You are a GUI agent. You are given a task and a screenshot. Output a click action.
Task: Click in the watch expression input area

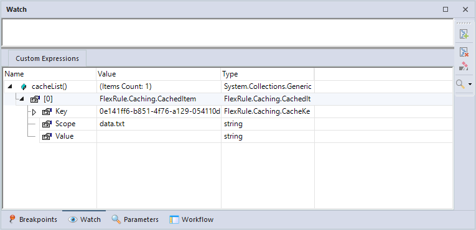227,32
